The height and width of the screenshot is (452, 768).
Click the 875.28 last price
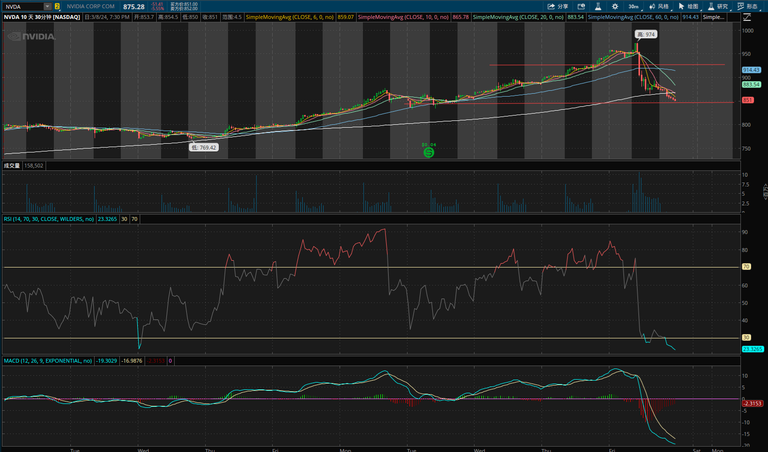click(x=134, y=6)
